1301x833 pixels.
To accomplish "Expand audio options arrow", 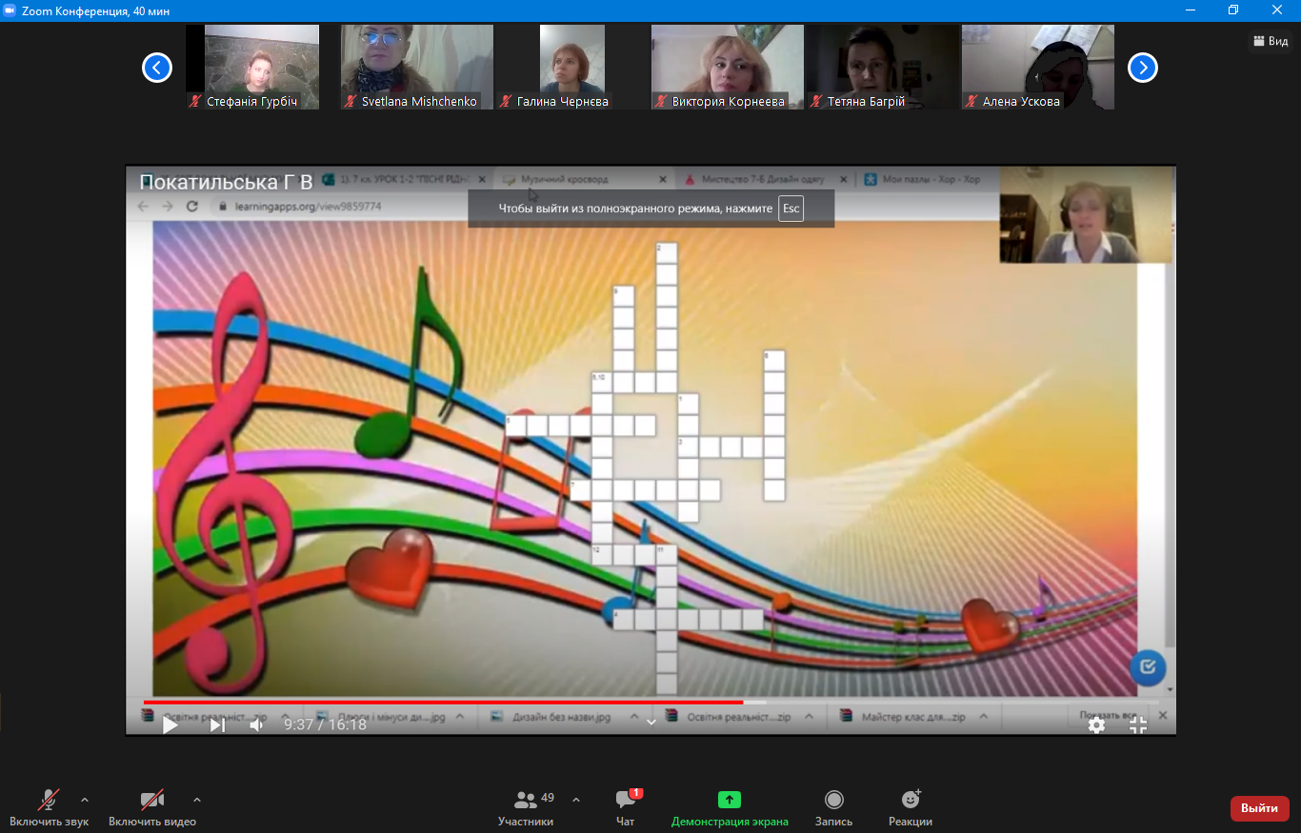I will pyautogui.click(x=85, y=799).
